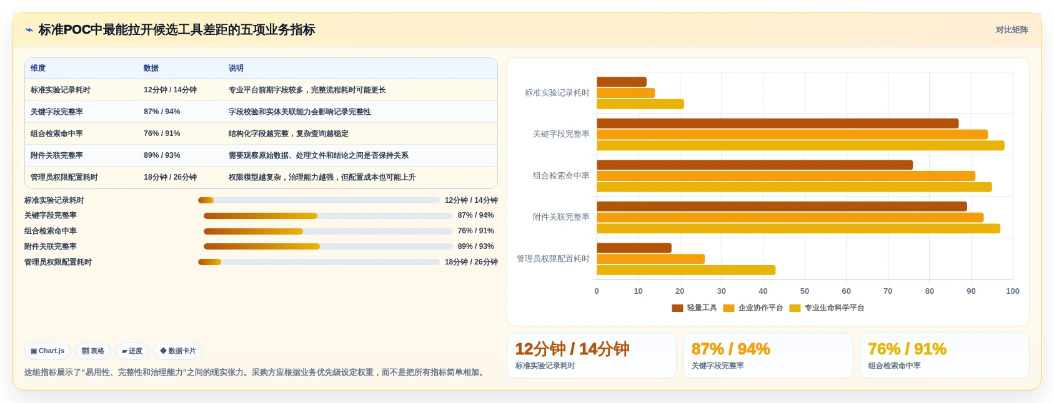The width and height of the screenshot is (1054, 403).
Task: Toggle 轻量工具 legend color swatch
Action: tap(677, 308)
